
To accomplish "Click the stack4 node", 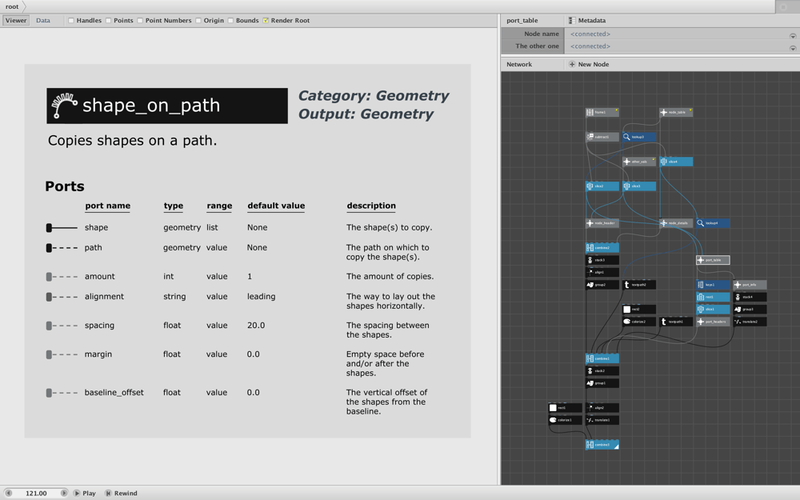I will coord(750,297).
